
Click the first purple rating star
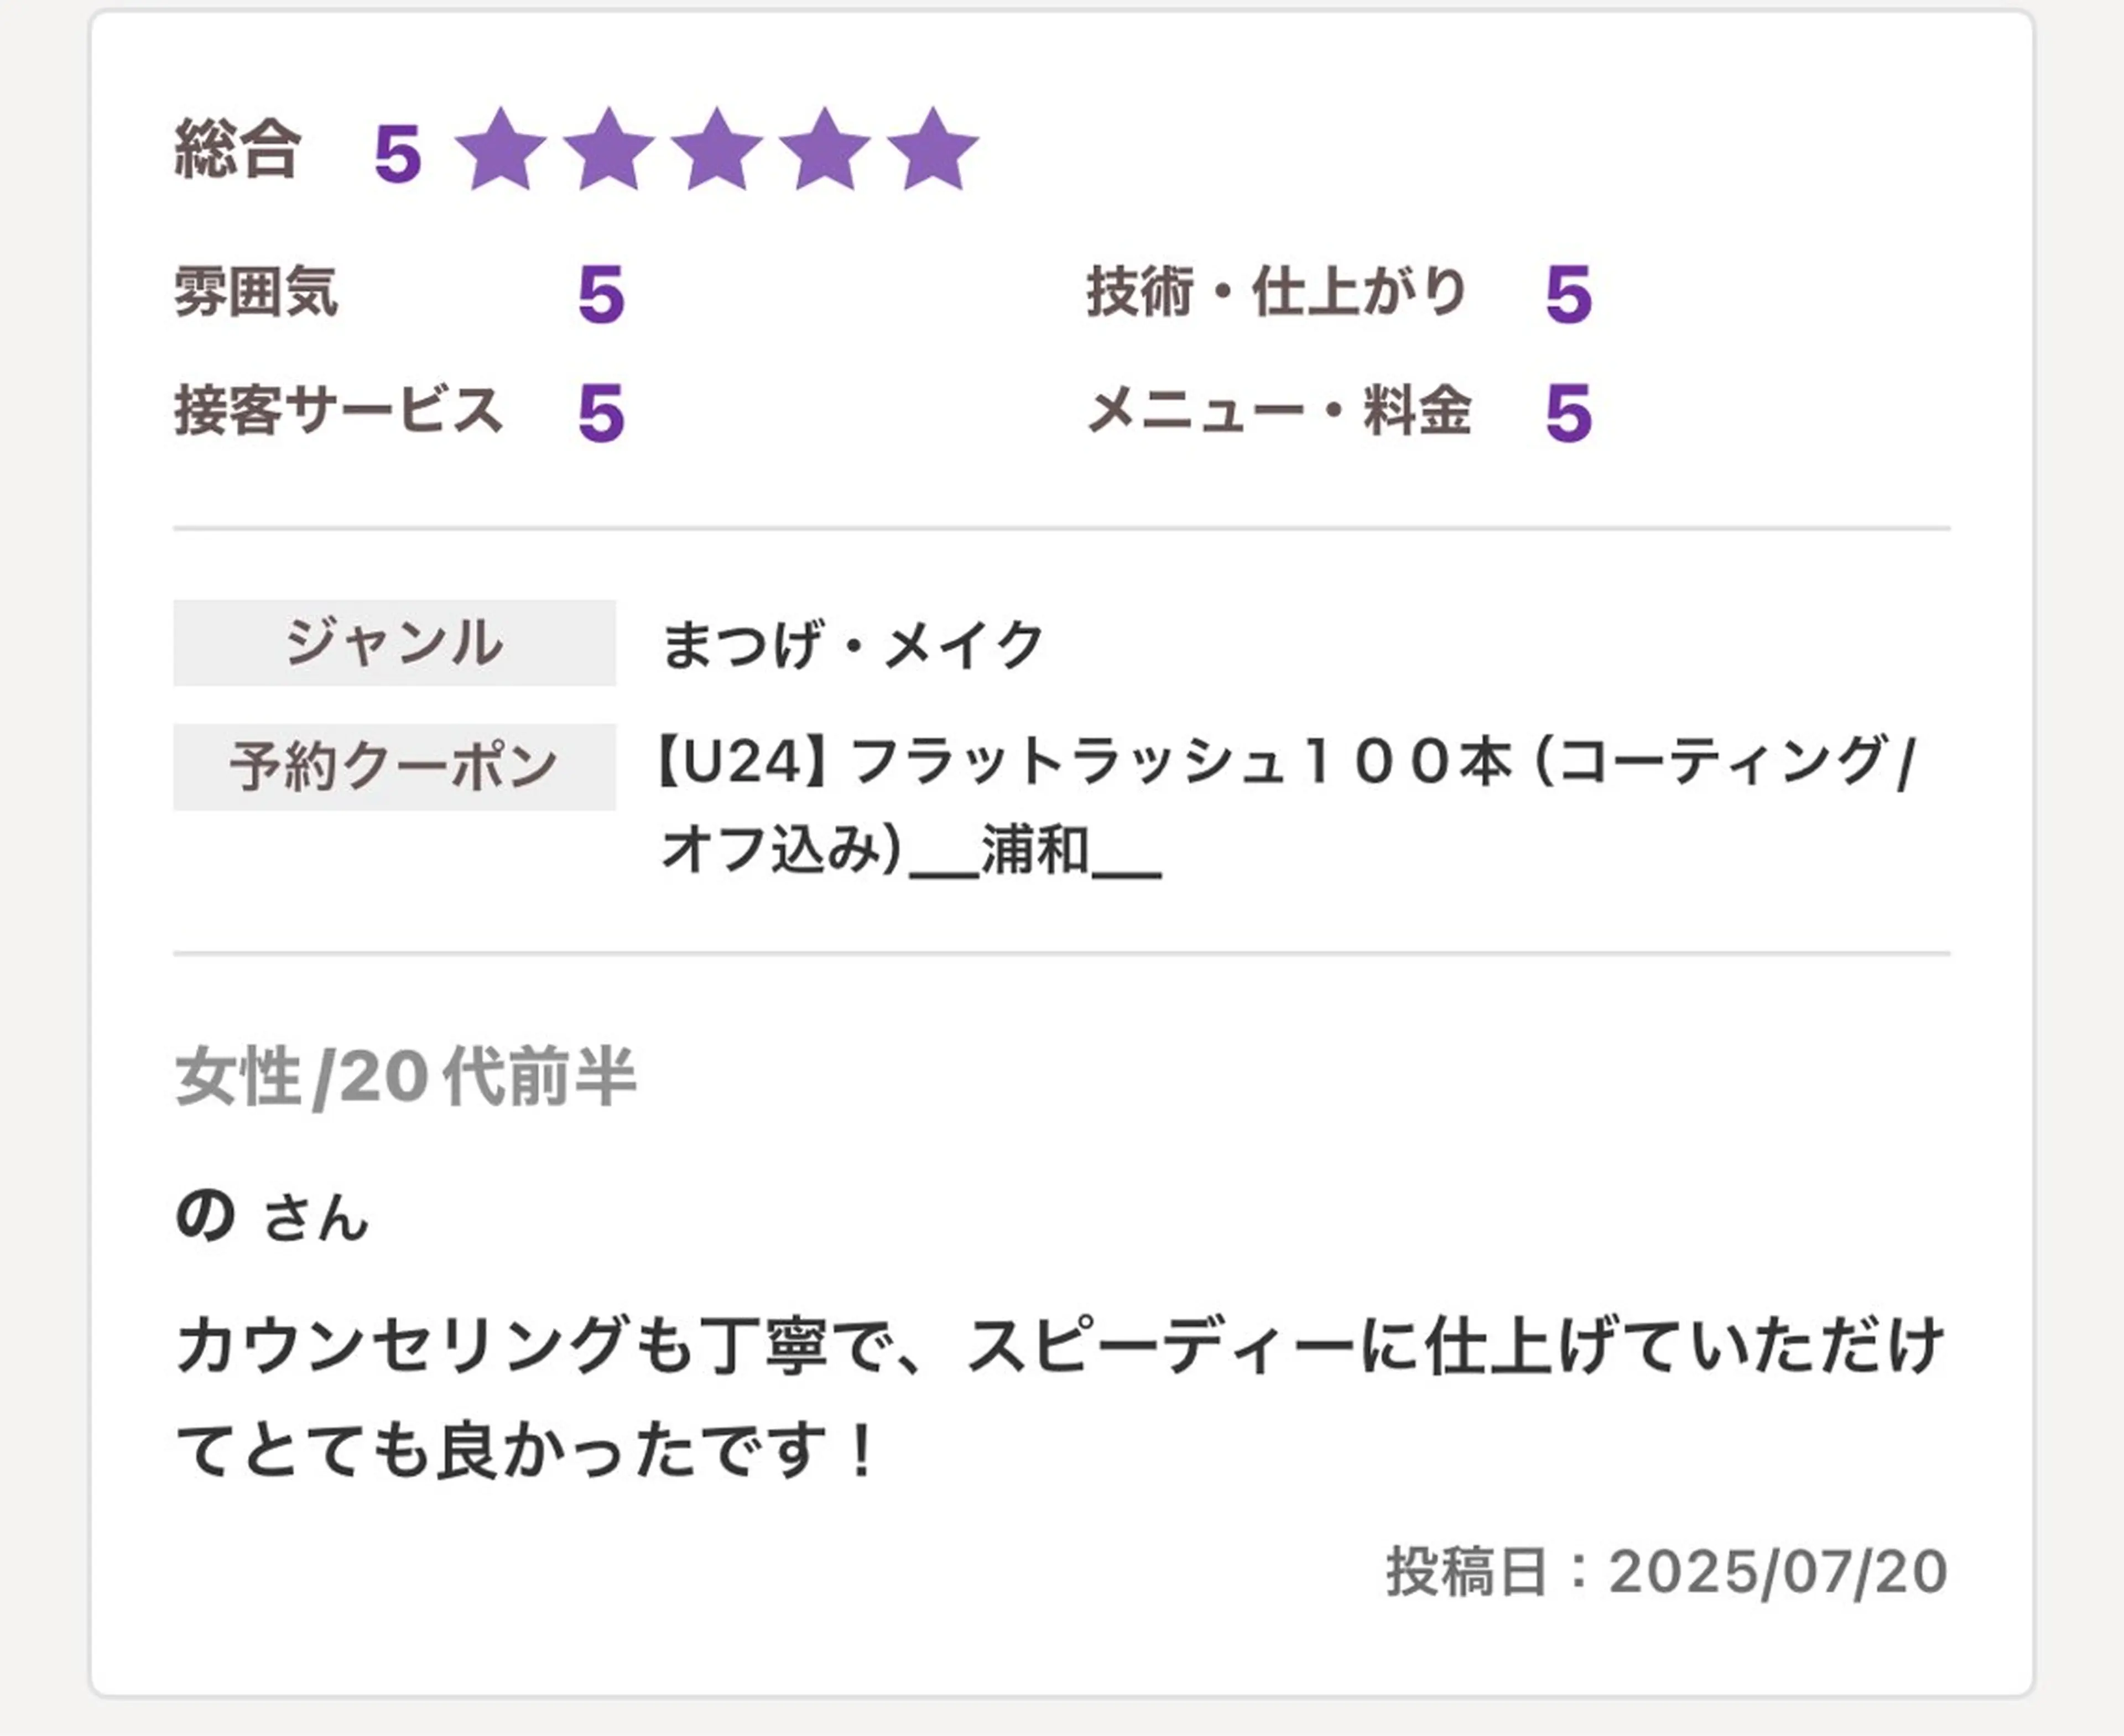500,151
